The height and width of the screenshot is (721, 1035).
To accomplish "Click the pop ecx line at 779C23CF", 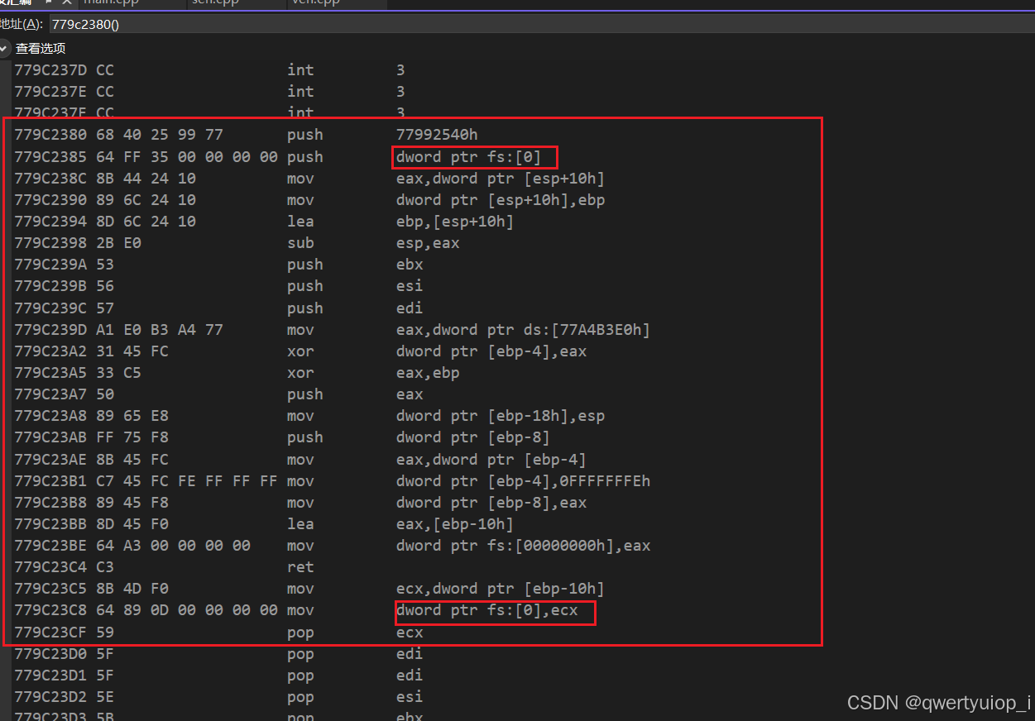I will pos(218,633).
